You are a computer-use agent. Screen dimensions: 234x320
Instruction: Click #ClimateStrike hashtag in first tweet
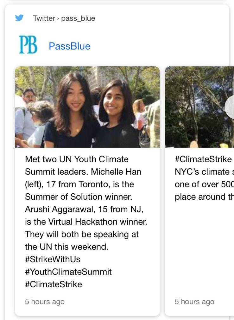click(x=54, y=284)
